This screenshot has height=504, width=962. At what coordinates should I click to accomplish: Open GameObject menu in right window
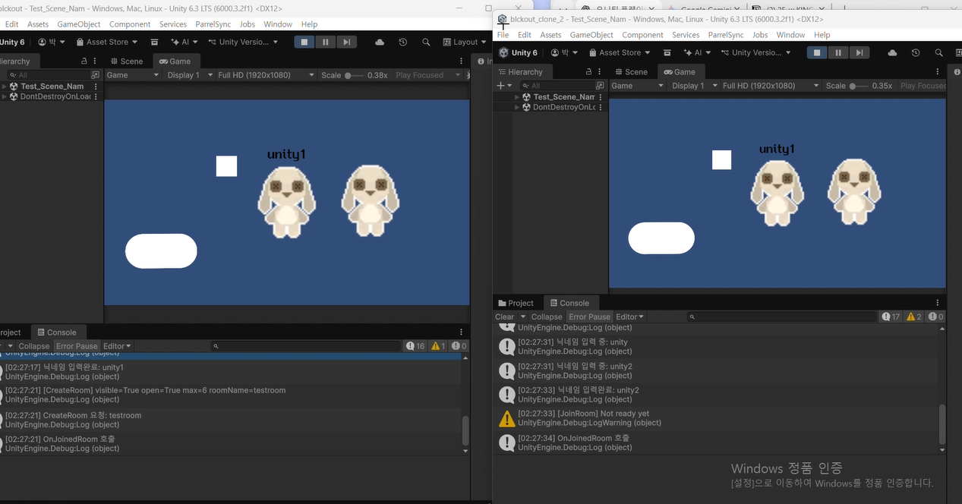click(x=591, y=35)
